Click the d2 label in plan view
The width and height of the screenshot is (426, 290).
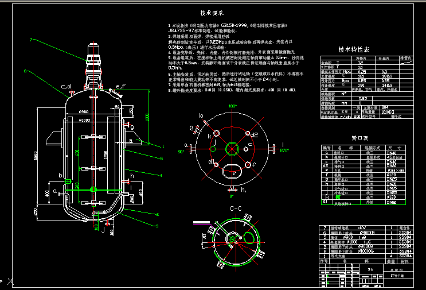[255, 135]
